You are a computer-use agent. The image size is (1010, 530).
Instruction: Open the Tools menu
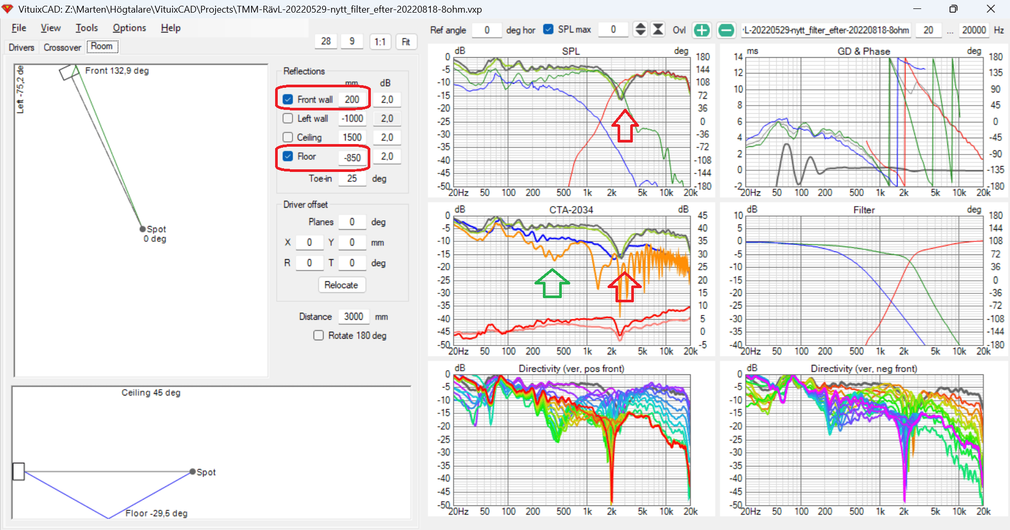click(x=86, y=28)
